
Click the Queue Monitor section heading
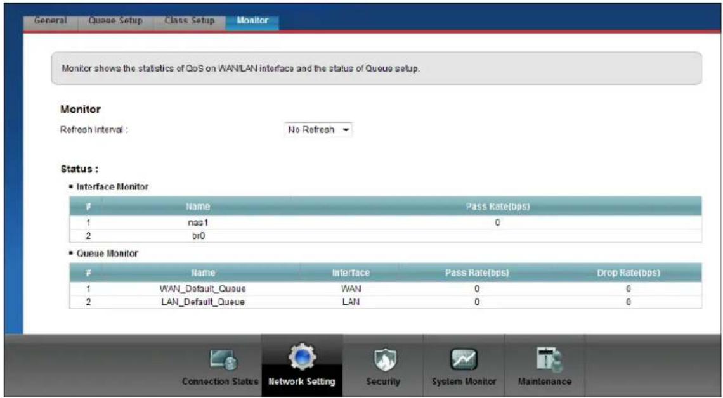pos(107,254)
